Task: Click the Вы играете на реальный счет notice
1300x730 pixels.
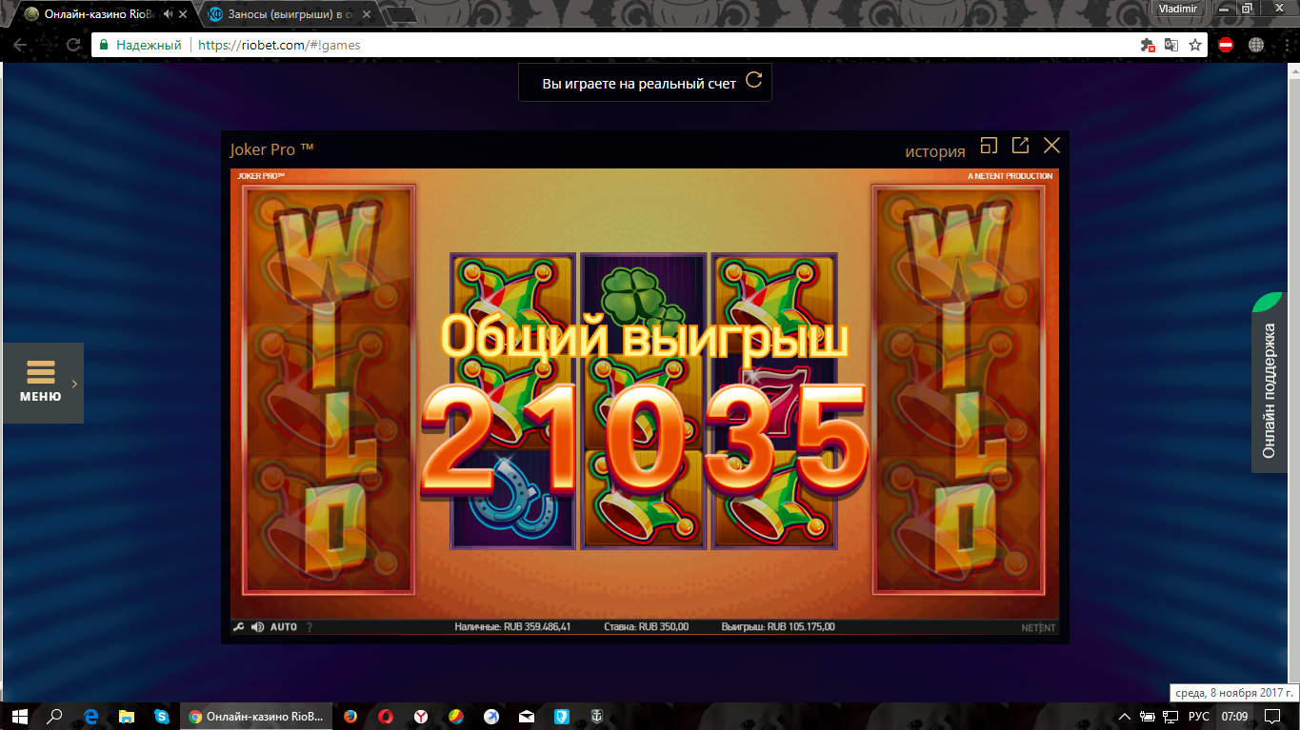Action: (639, 84)
